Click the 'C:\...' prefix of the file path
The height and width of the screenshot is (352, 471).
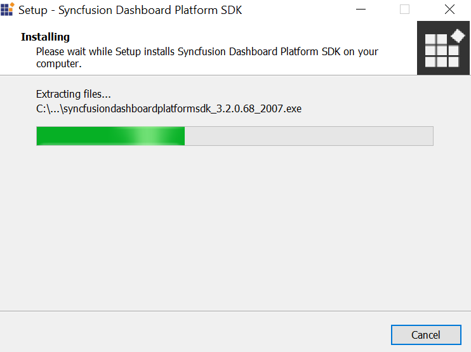pyautogui.click(x=48, y=108)
